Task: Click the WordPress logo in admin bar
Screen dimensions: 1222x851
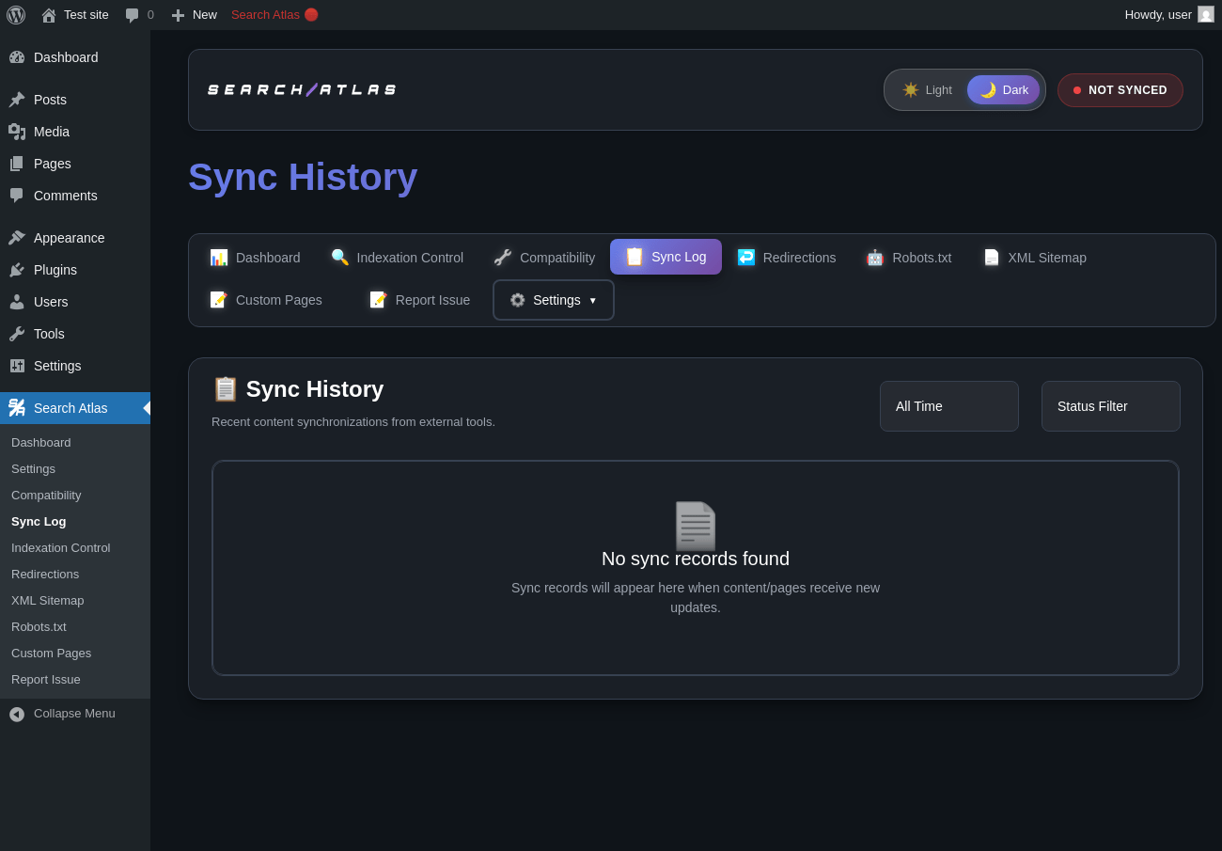Action: 16,15
